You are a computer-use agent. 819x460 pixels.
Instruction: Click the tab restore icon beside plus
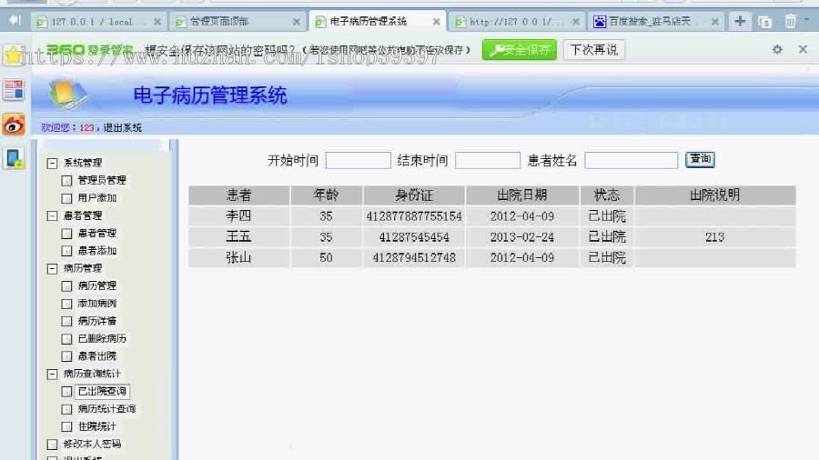(x=765, y=22)
